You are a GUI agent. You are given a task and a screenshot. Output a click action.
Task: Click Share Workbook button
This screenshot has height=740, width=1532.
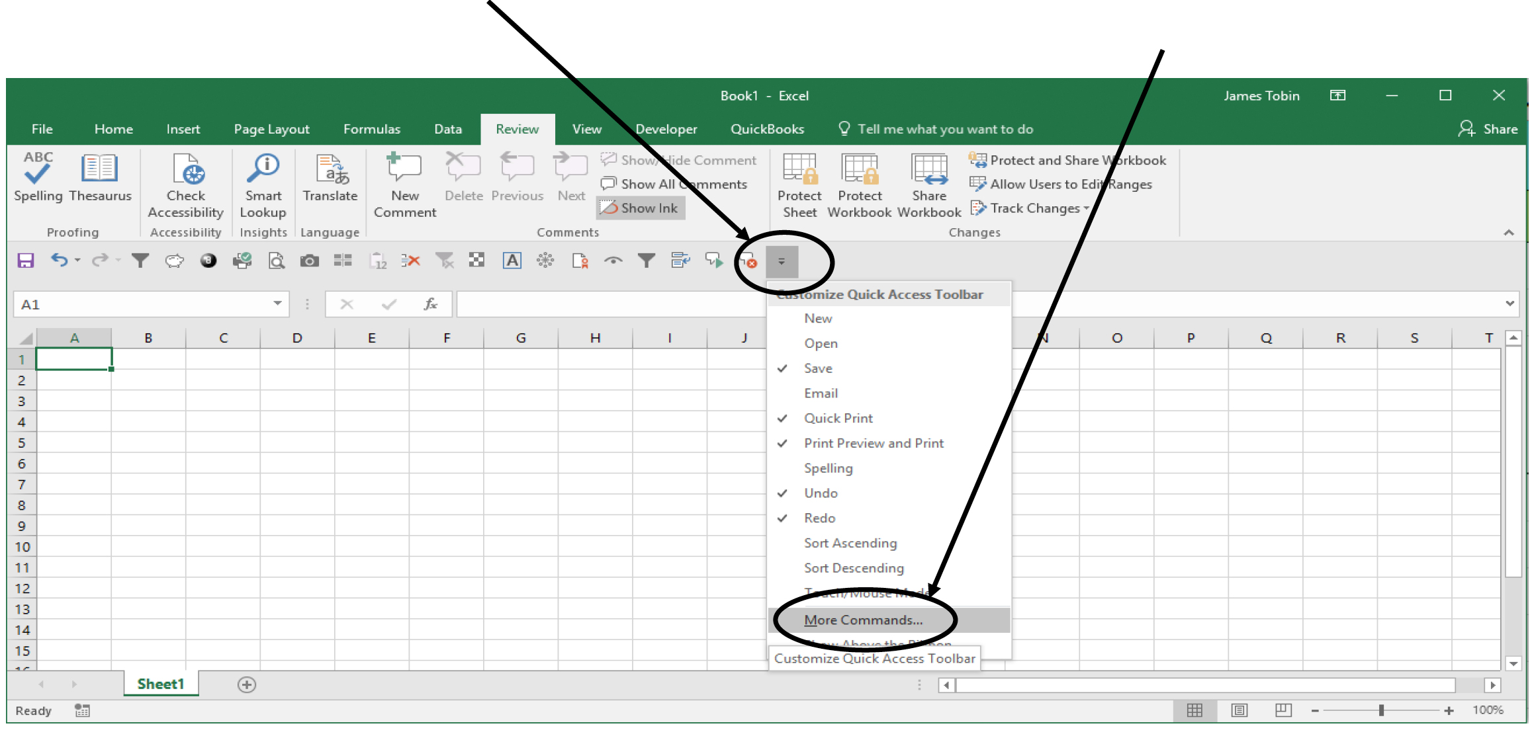[929, 186]
